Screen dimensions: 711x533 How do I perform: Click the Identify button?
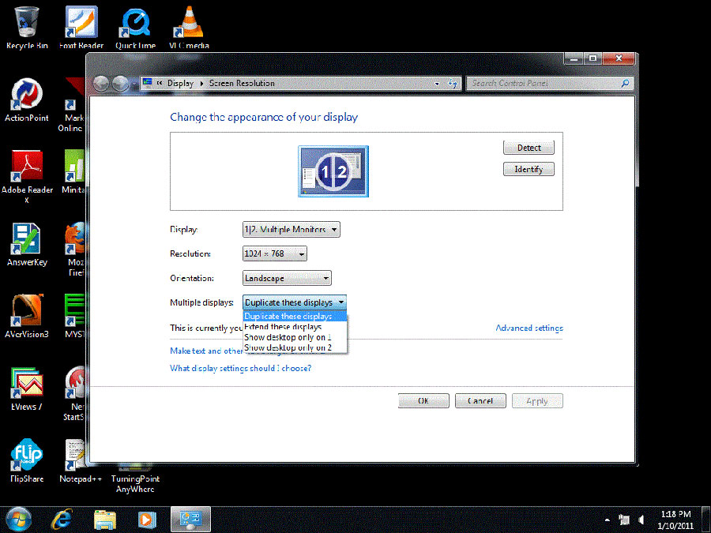point(529,169)
